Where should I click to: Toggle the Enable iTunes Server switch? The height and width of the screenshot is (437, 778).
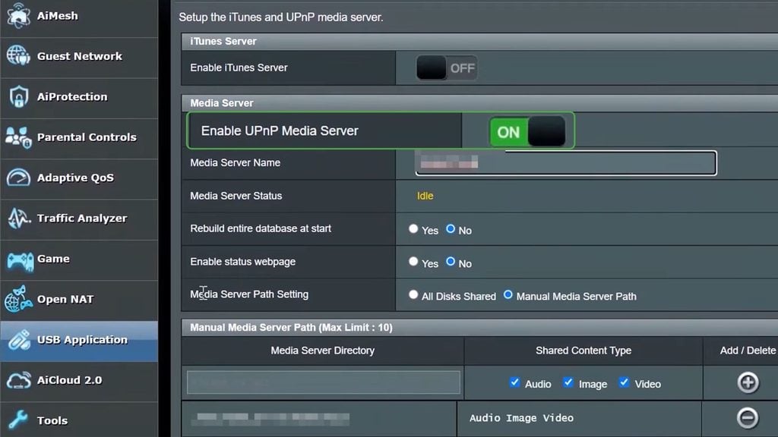(447, 68)
